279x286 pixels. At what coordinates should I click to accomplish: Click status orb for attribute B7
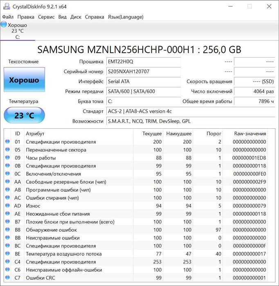tap(7, 221)
